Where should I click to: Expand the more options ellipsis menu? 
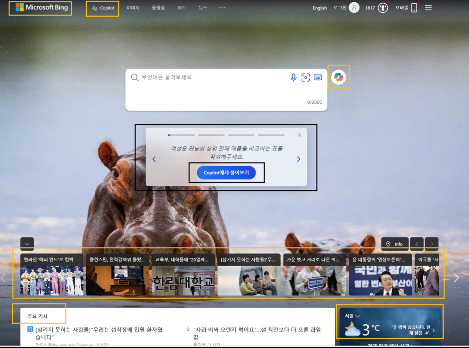222,8
